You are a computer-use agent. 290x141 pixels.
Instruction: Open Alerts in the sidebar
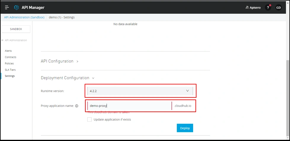[x=8, y=51]
